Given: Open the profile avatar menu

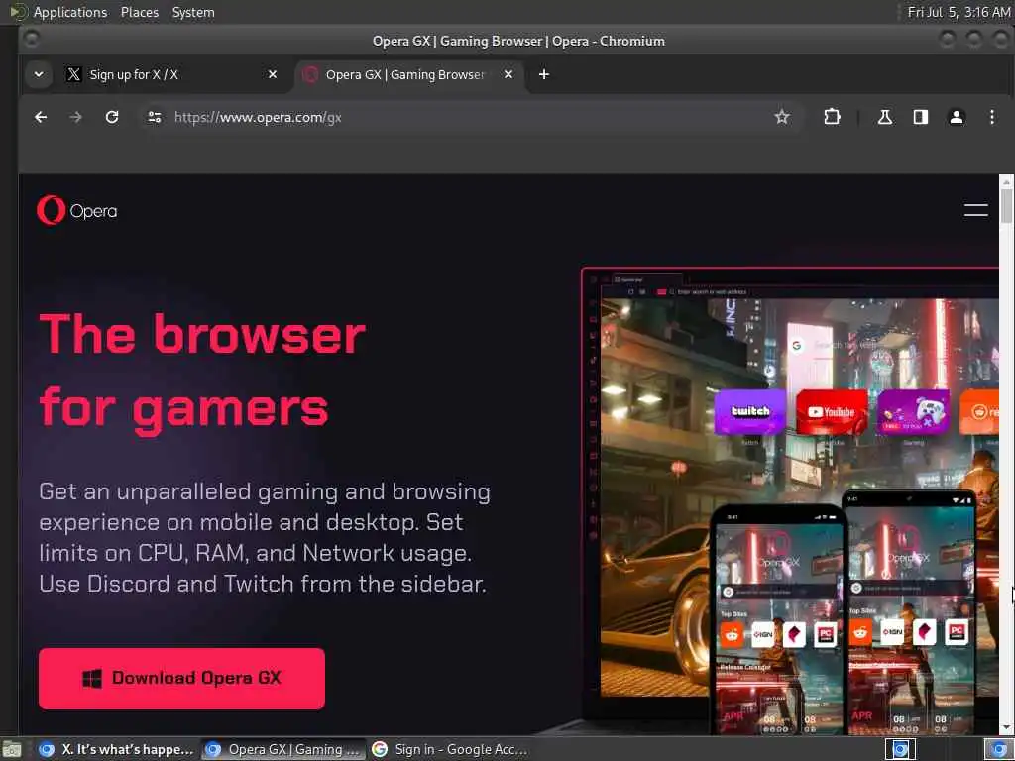Looking at the screenshot, I should point(957,117).
